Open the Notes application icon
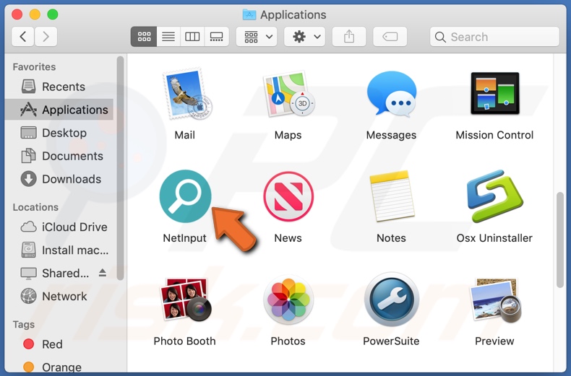Viewport: 571px width, 376px height. pyautogui.click(x=392, y=196)
